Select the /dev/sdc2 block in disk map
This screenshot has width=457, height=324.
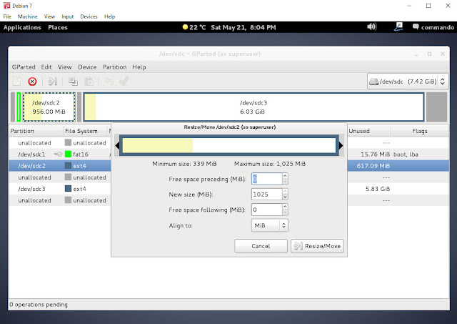(x=49, y=107)
